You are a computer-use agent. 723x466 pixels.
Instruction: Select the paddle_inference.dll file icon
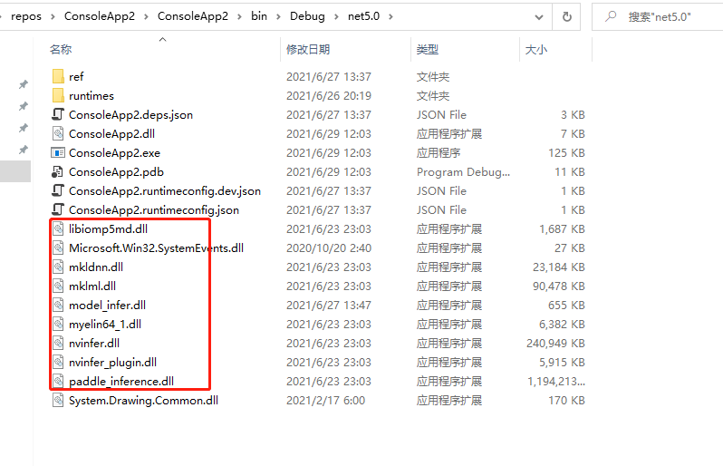pos(58,382)
